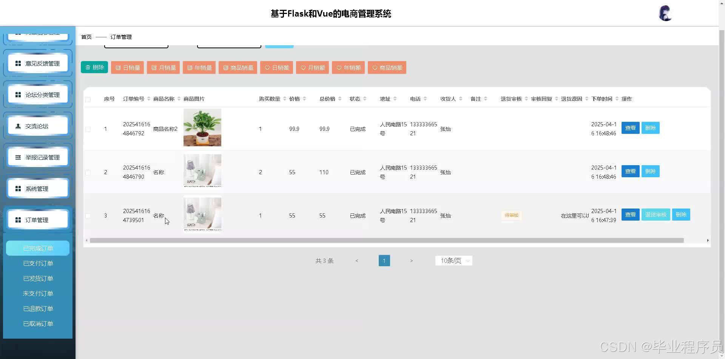Sort by the 总价格 column arrows

pyautogui.click(x=340, y=99)
